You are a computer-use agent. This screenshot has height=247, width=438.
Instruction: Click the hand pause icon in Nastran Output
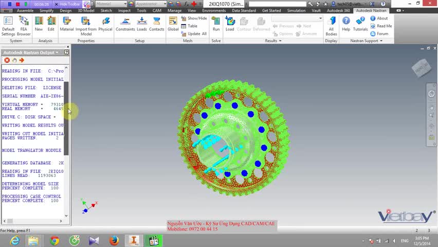tap(14, 60)
